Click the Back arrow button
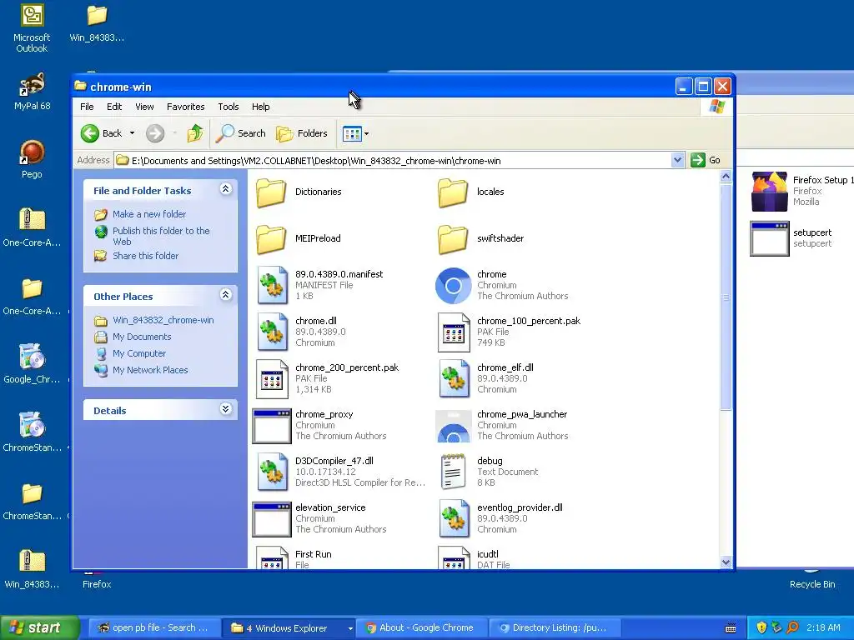Screen dimensions: 854x640 tap(90, 133)
